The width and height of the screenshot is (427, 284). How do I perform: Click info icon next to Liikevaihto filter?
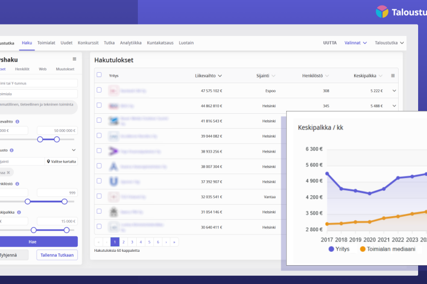coord(17,121)
